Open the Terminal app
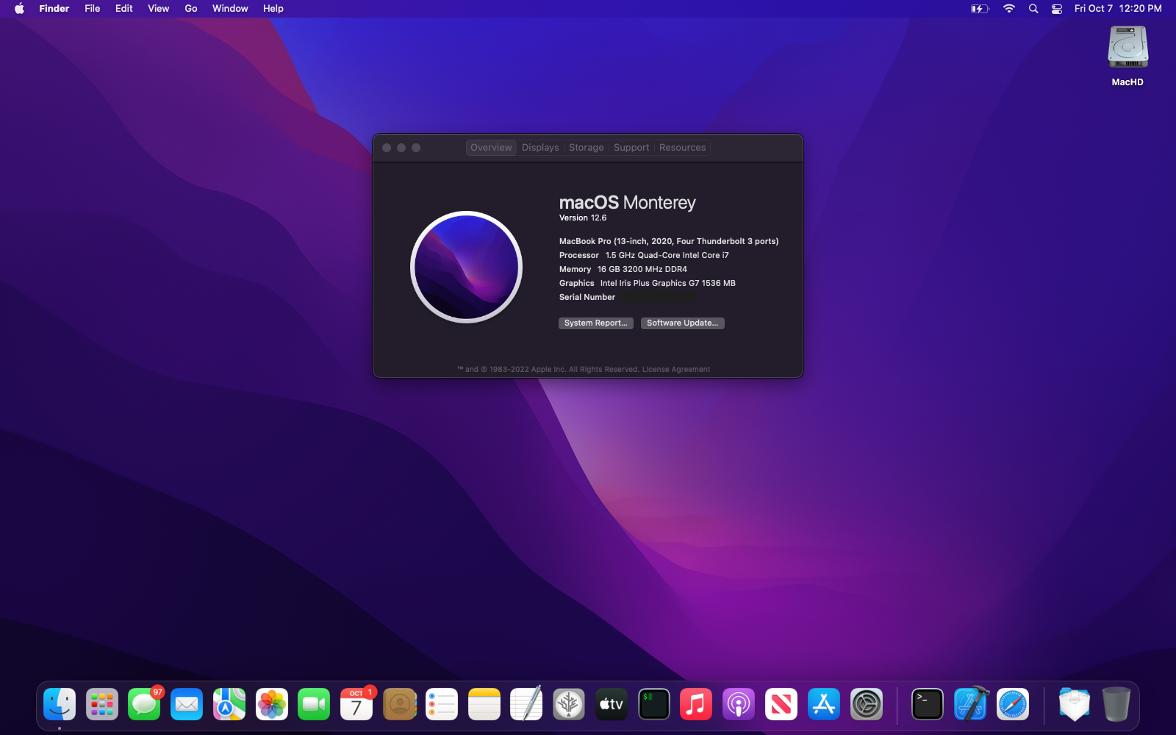The width and height of the screenshot is (1176, 735). pos(928,704)
